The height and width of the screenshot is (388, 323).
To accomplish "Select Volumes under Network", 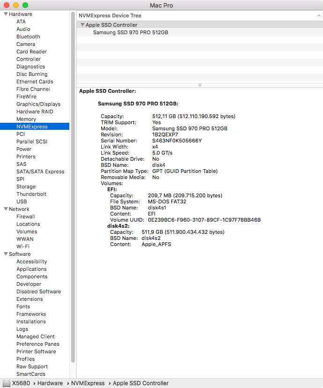I will click(27, 231).
